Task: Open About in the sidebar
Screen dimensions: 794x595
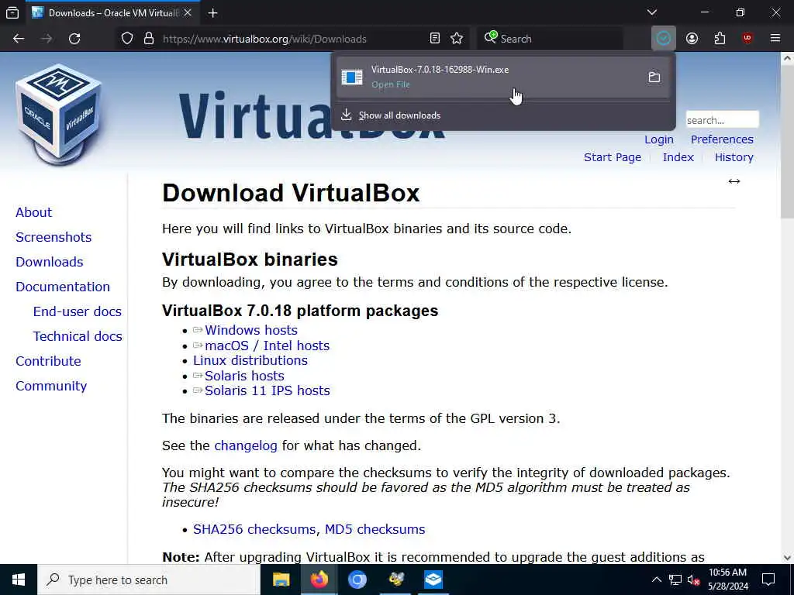Action: pyautogui.click(x=33, y=212)
